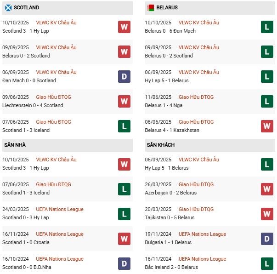This screenshot has height=274, width=277.
Task: Click the W badge for Scotland 3 - 1 Hy Lạp in the Scotland list
Action: [124, 27]
